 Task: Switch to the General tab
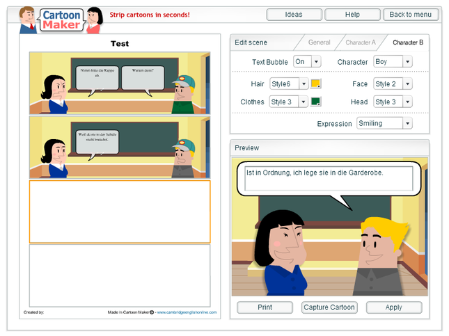point(319,42)
